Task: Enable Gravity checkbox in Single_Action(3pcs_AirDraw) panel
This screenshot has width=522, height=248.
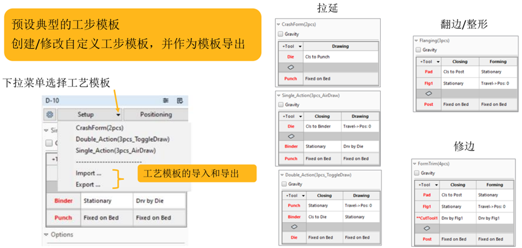Action: [x=280, y=105]
